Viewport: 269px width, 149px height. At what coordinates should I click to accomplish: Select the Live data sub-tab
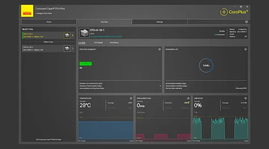coord(82,42)
